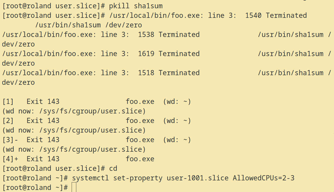This screenshot has width=334, height=192.
Task: Click the process ID 1619
Action: [x=146, y=54]
